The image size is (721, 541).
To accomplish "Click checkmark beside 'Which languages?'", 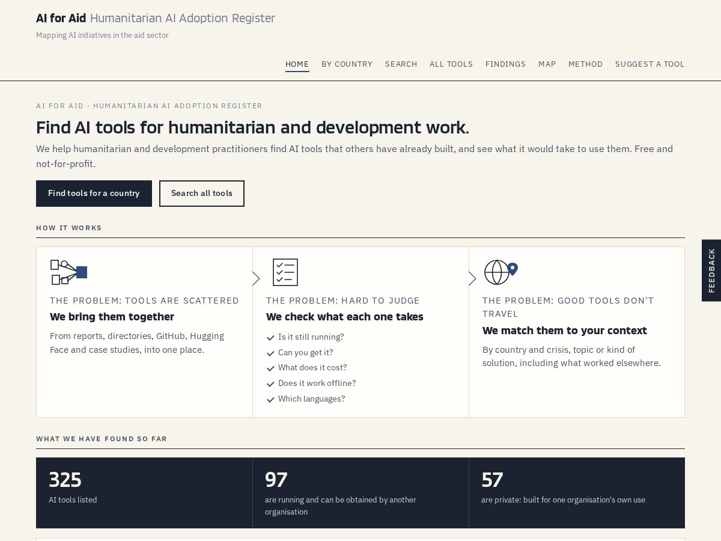I will (x=270, y=400).
